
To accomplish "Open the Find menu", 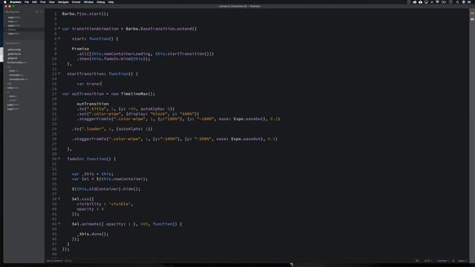I will coord(43,2).
